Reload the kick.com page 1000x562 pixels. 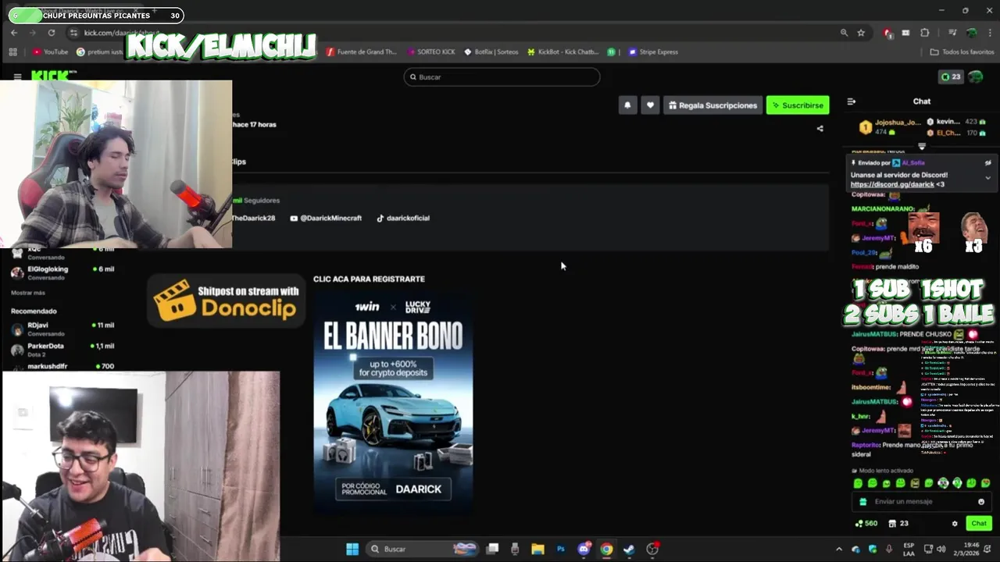click(52, 33)
